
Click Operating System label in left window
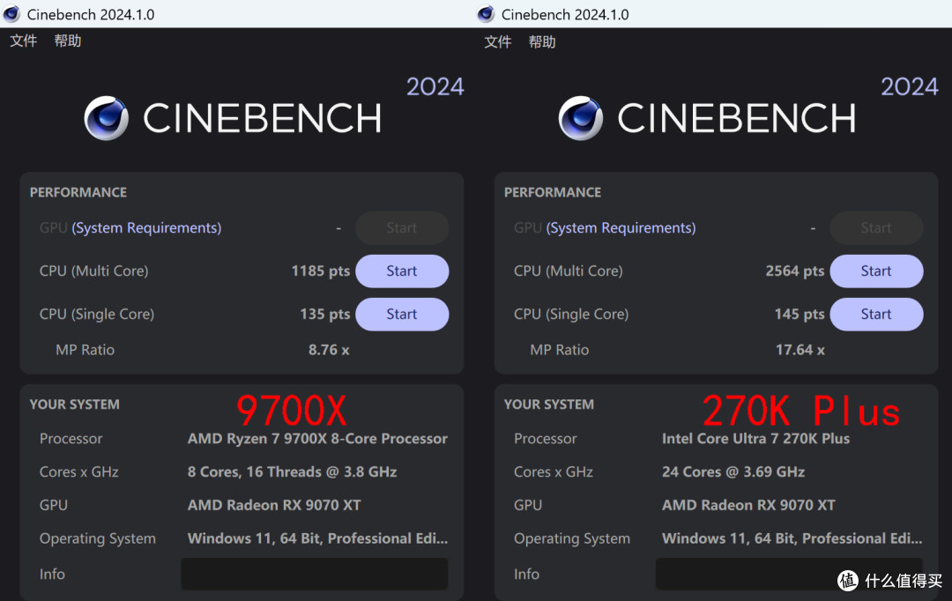point(98,538)
